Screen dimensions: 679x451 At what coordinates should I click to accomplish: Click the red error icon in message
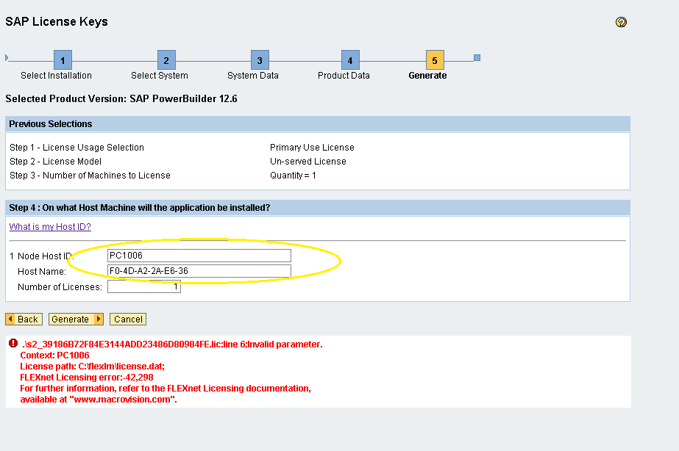pyautogui.click(x=13, y=343)
